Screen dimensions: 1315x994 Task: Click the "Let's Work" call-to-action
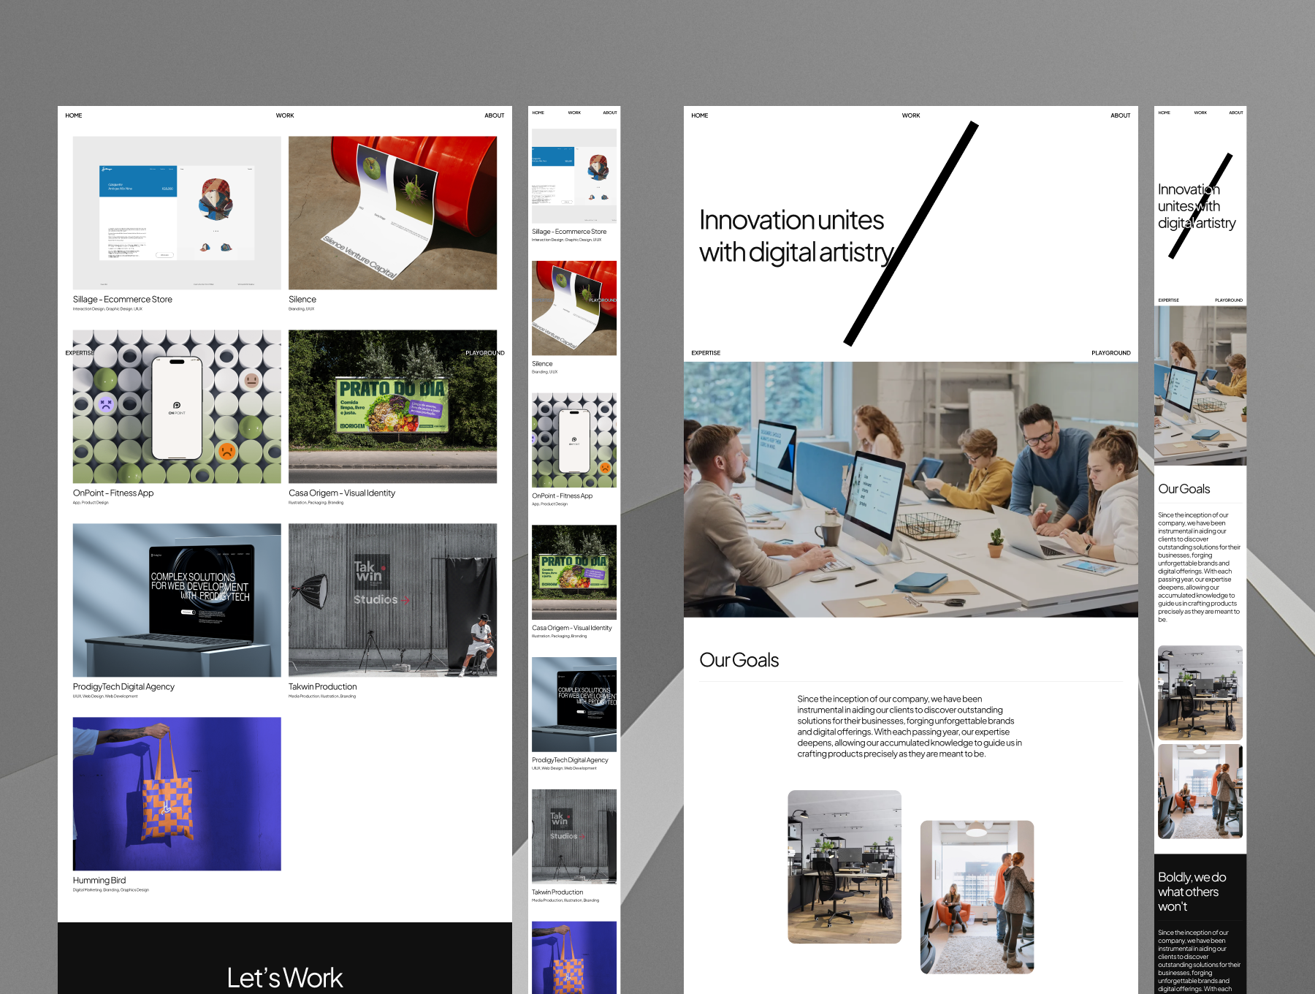285,977
